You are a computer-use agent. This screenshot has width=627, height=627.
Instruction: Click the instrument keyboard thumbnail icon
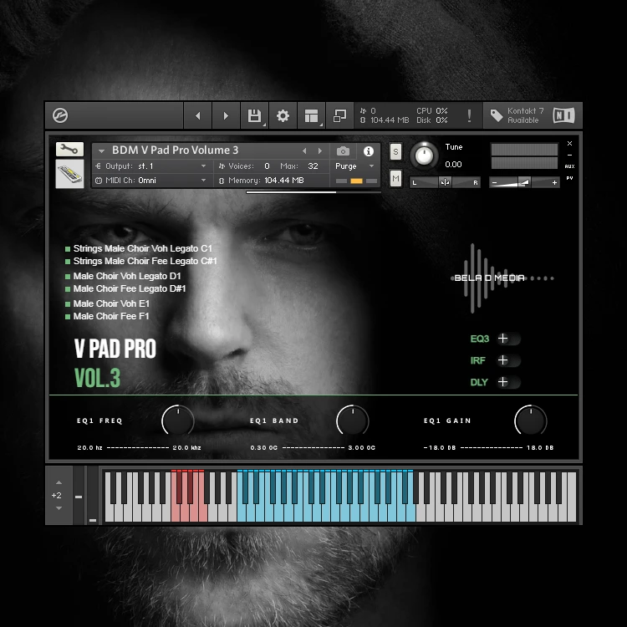pyautogui.click(x=69, y=174)
